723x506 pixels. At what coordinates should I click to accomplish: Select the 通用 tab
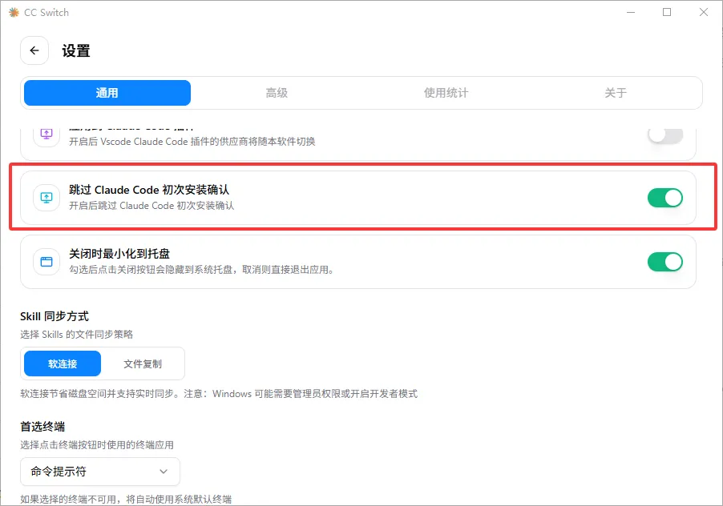click(107, 93)
